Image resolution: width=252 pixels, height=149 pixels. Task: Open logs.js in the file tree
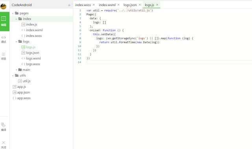click(31, 47)
